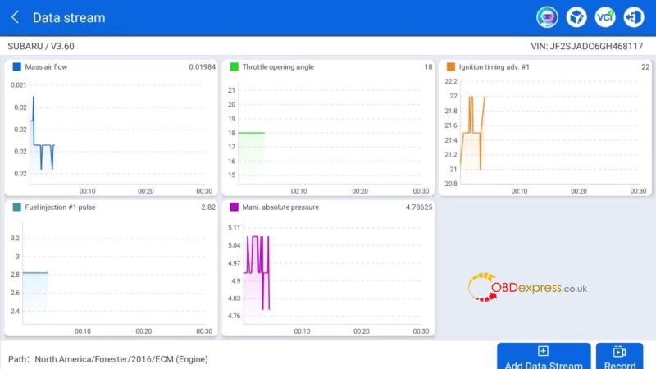The height and width of the screenshot is (369, 656).
Task: Click the Mani. absolute pressure label
Action: 280,207
